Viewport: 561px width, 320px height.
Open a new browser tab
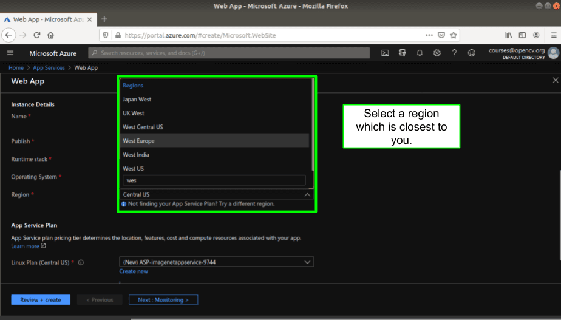click(104, 19)
